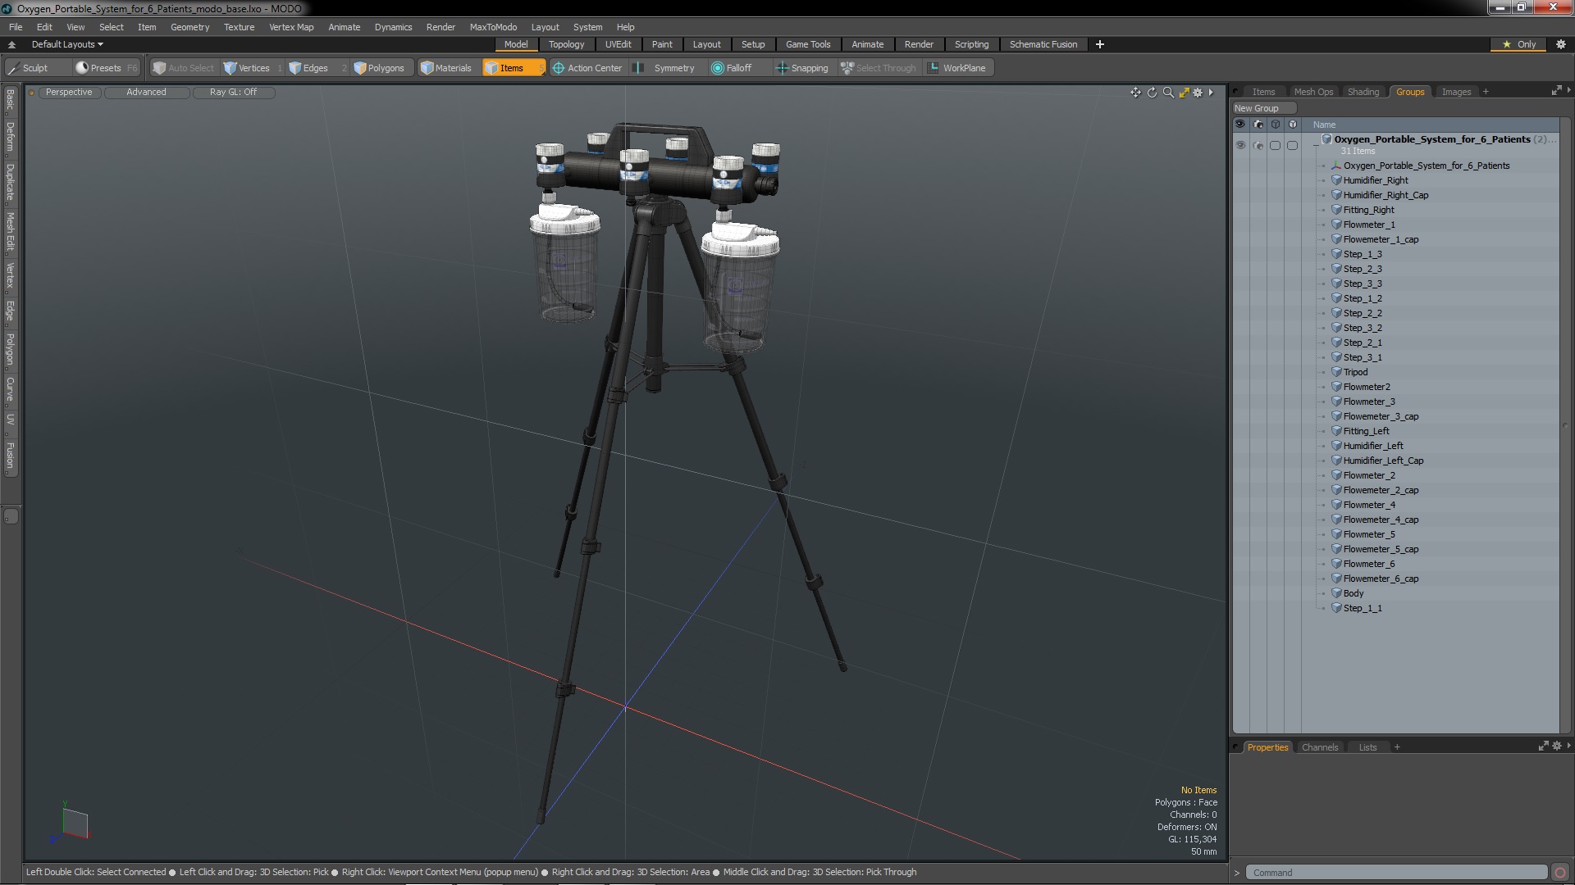Image resolution: width=1575 pixels, height=885 pixels.
Task: Open Action Center options
Action: coord(588,68)
